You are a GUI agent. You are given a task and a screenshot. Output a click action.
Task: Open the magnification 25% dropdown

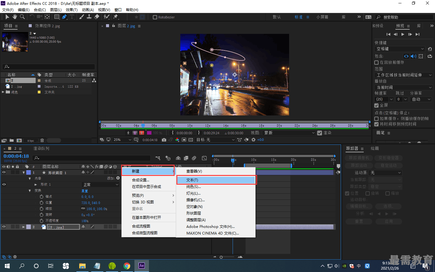coord(122,140)
